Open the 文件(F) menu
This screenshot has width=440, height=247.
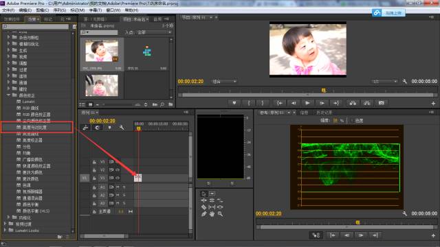tap(8, 10)
